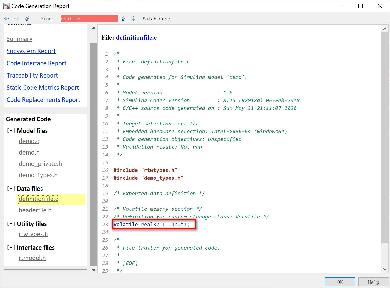The image size is (390, 288).
Task: Open the Static Code Metrics Report
Action: coord(43,88)
